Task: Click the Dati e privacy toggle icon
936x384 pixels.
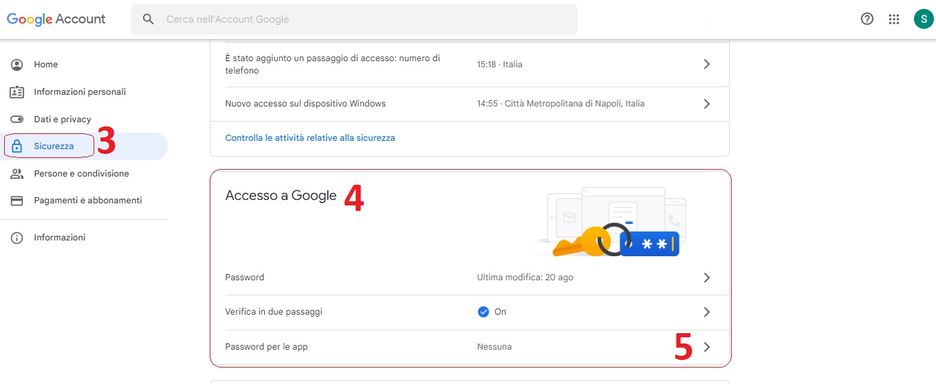Action: tap(17, 120)
